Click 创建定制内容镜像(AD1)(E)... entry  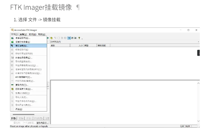point(29,73)
